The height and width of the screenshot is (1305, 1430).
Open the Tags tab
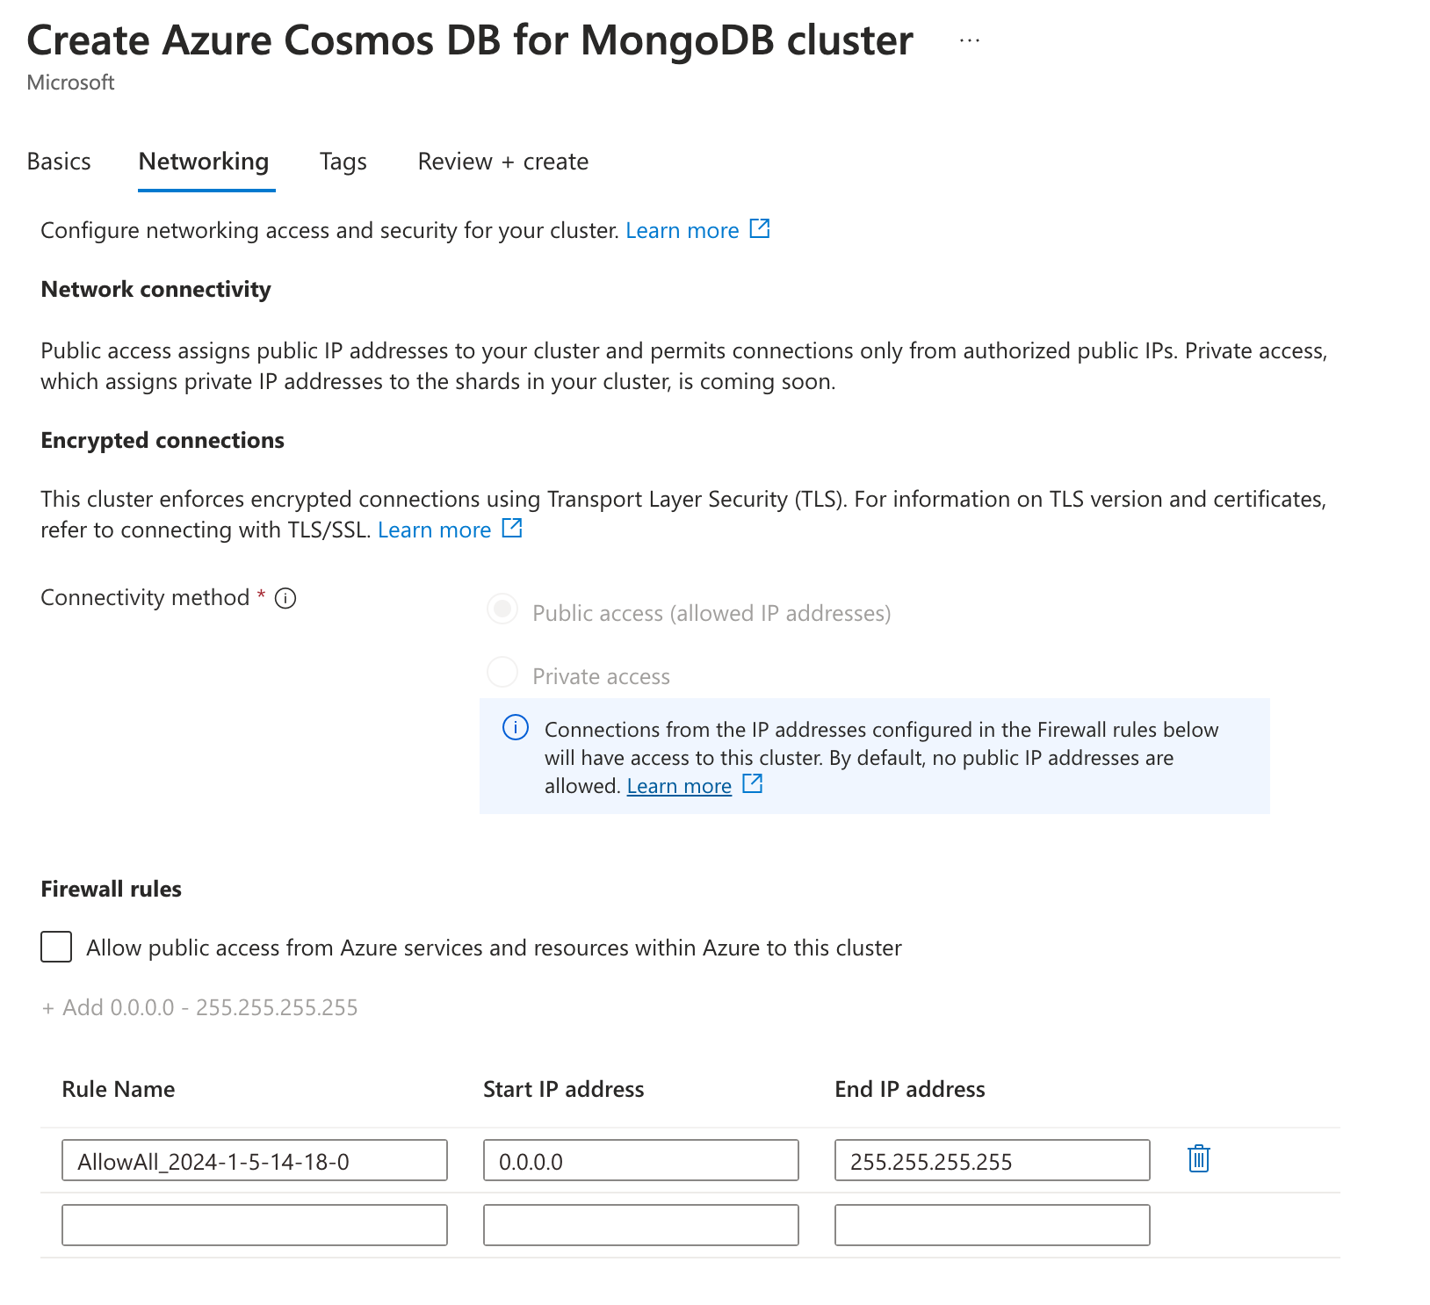(x=343, y=162)
